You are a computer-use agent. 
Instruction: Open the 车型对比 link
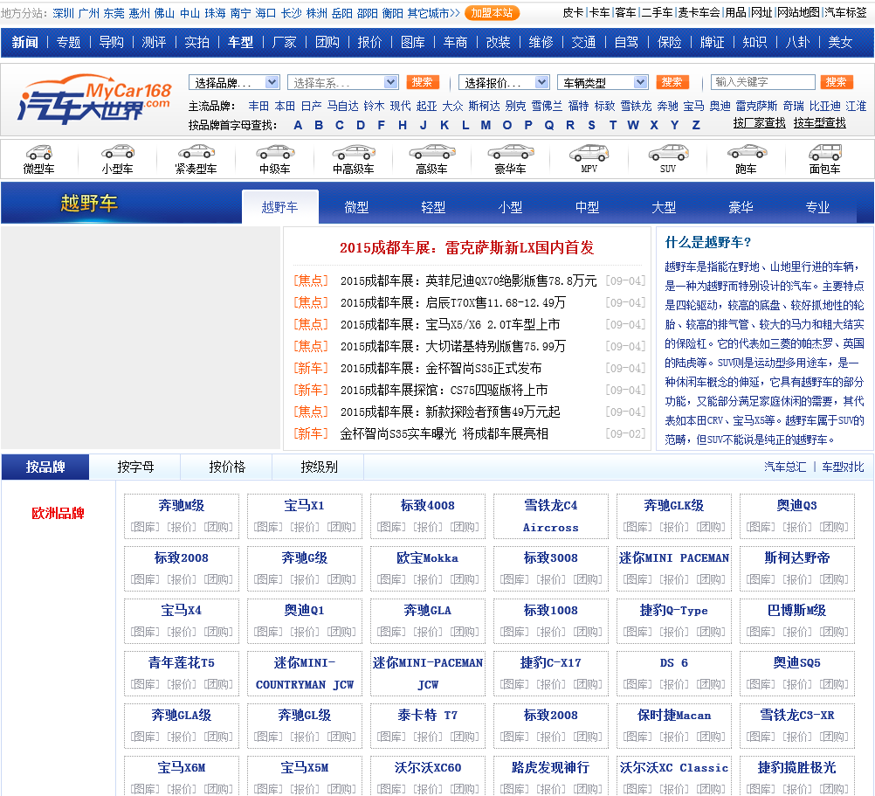tap(843, 467)
